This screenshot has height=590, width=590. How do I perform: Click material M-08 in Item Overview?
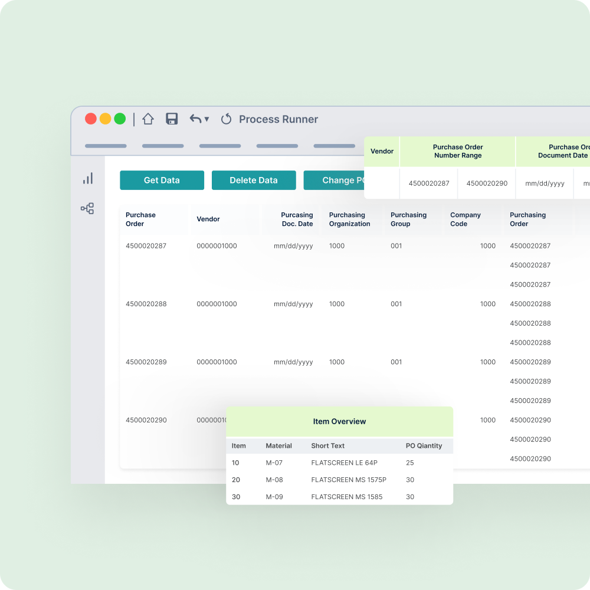pos(274,480)
